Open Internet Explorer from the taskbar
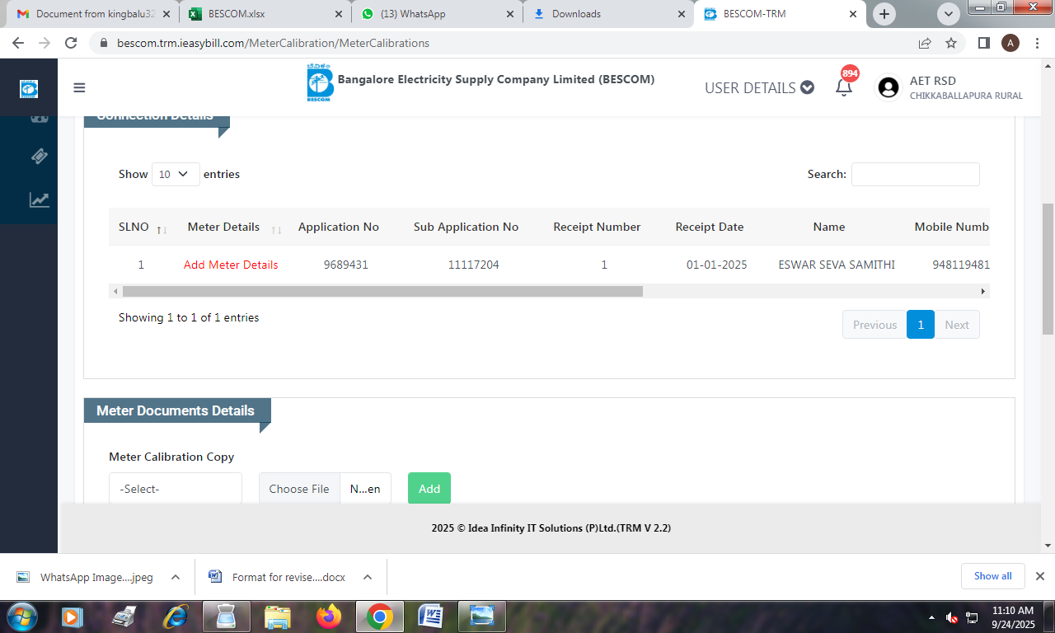The height and width of the screenshot is (633, 1055). click(x=176, y=616)
